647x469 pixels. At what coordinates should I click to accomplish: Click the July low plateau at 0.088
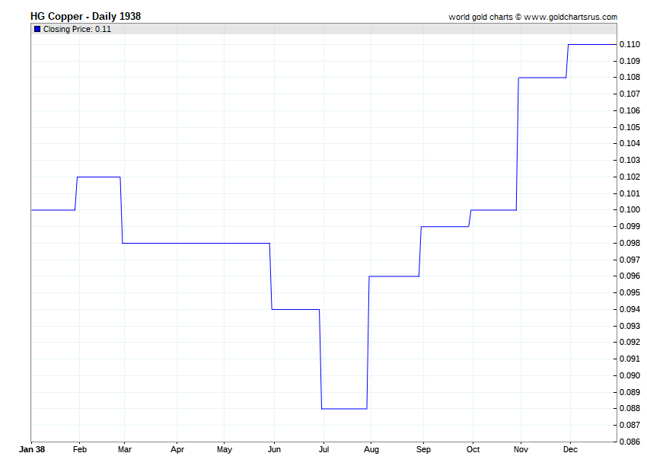[x=344, y=409]
